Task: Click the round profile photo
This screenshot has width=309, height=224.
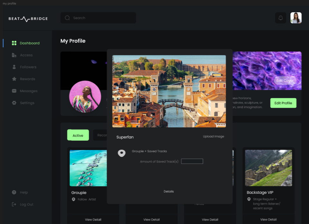Action: point(85,97)
